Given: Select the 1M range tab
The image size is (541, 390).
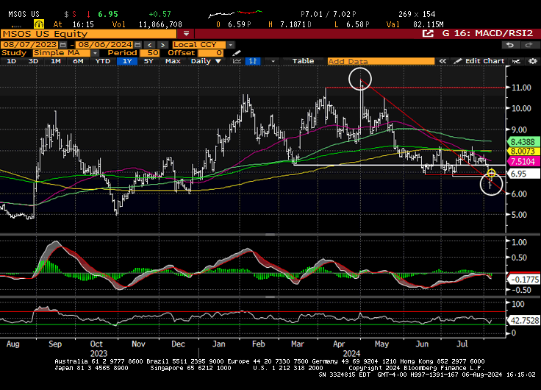Looking at the screenshot, I should tap(56, 61).
